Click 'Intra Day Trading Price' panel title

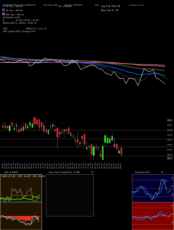61,172
